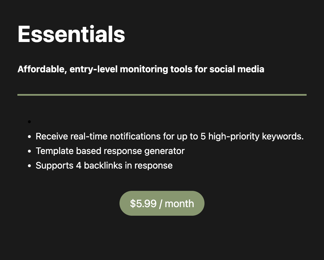Click the bullet dot before Supports 4 backlinks
This screenshot has width=324, height=260.
point(29,166)
